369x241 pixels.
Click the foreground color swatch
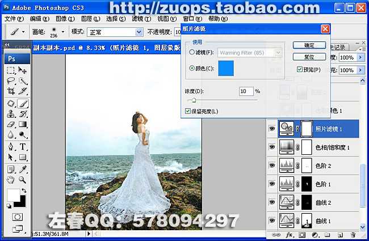point(13,195)
